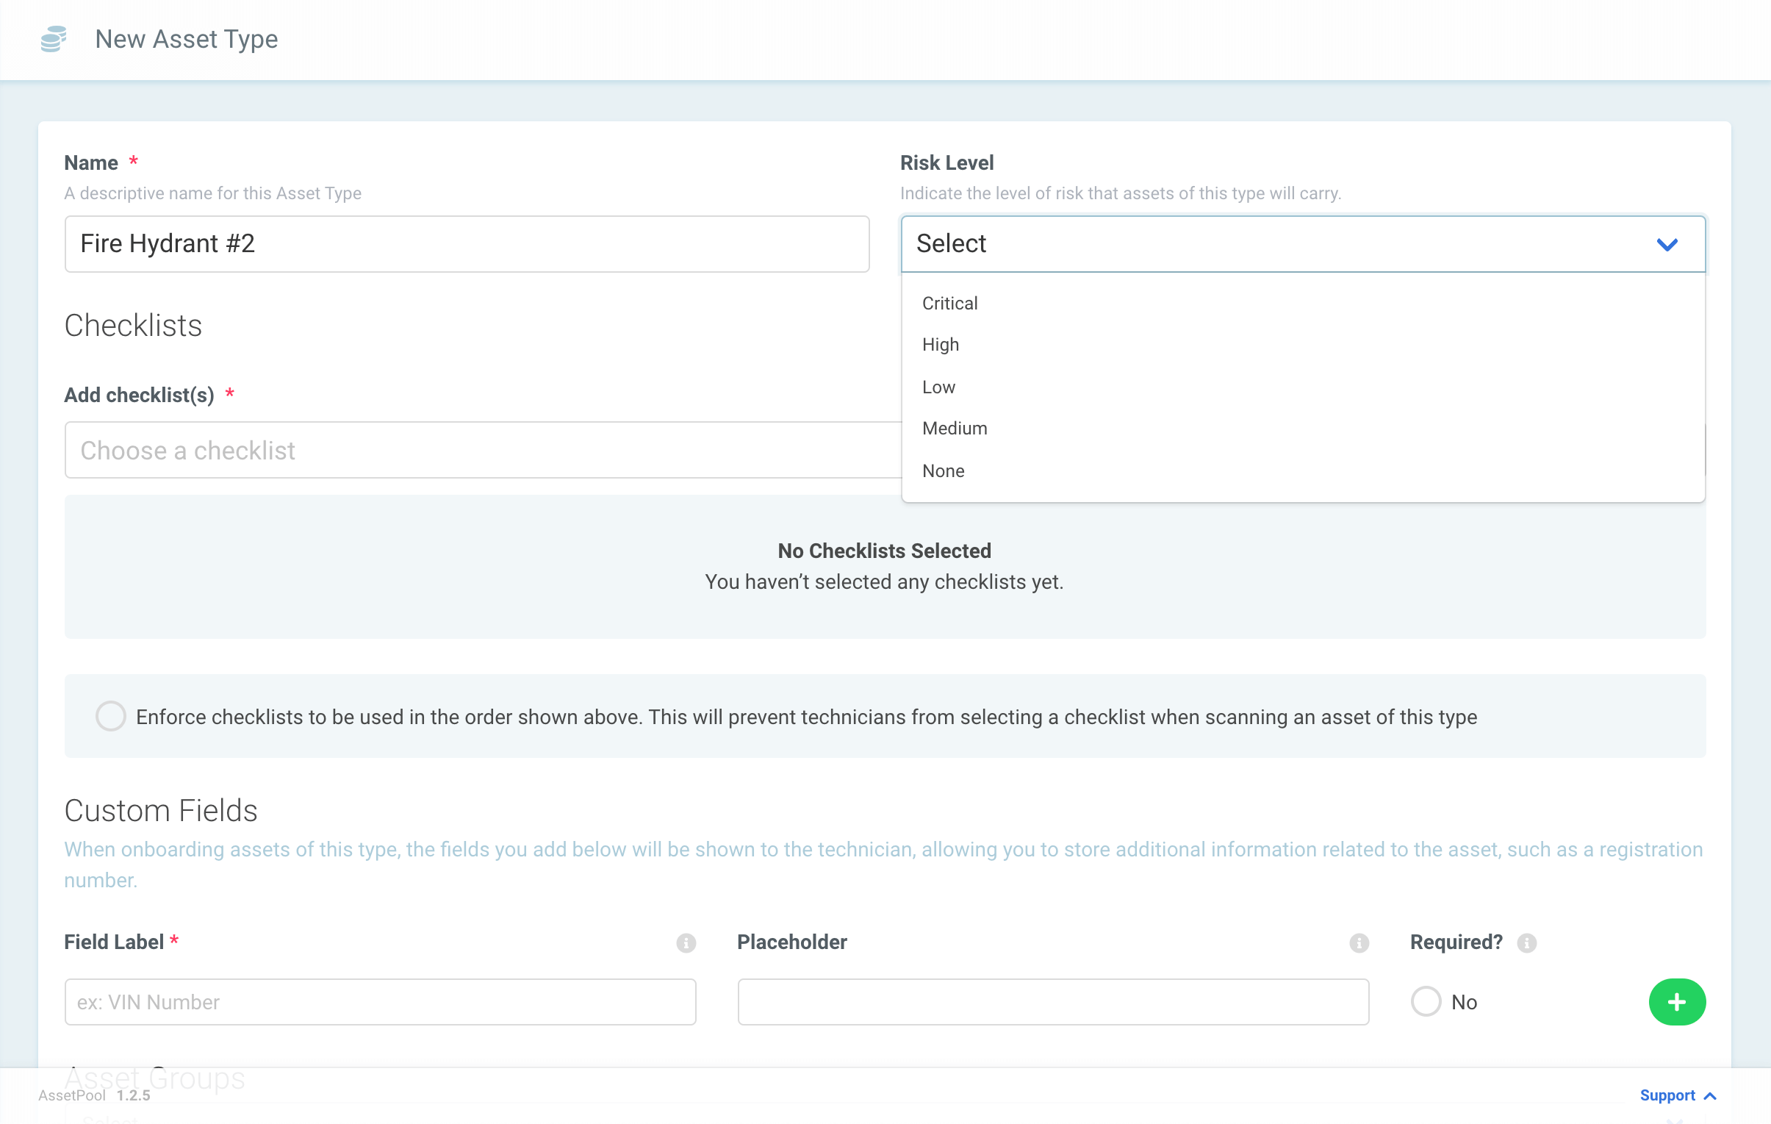Select High in the risk level list
This screenshot has height=1124, width=1771.
coord(940,344)
